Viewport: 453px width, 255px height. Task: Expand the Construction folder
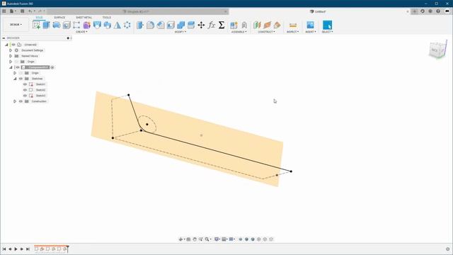point(15,101)
